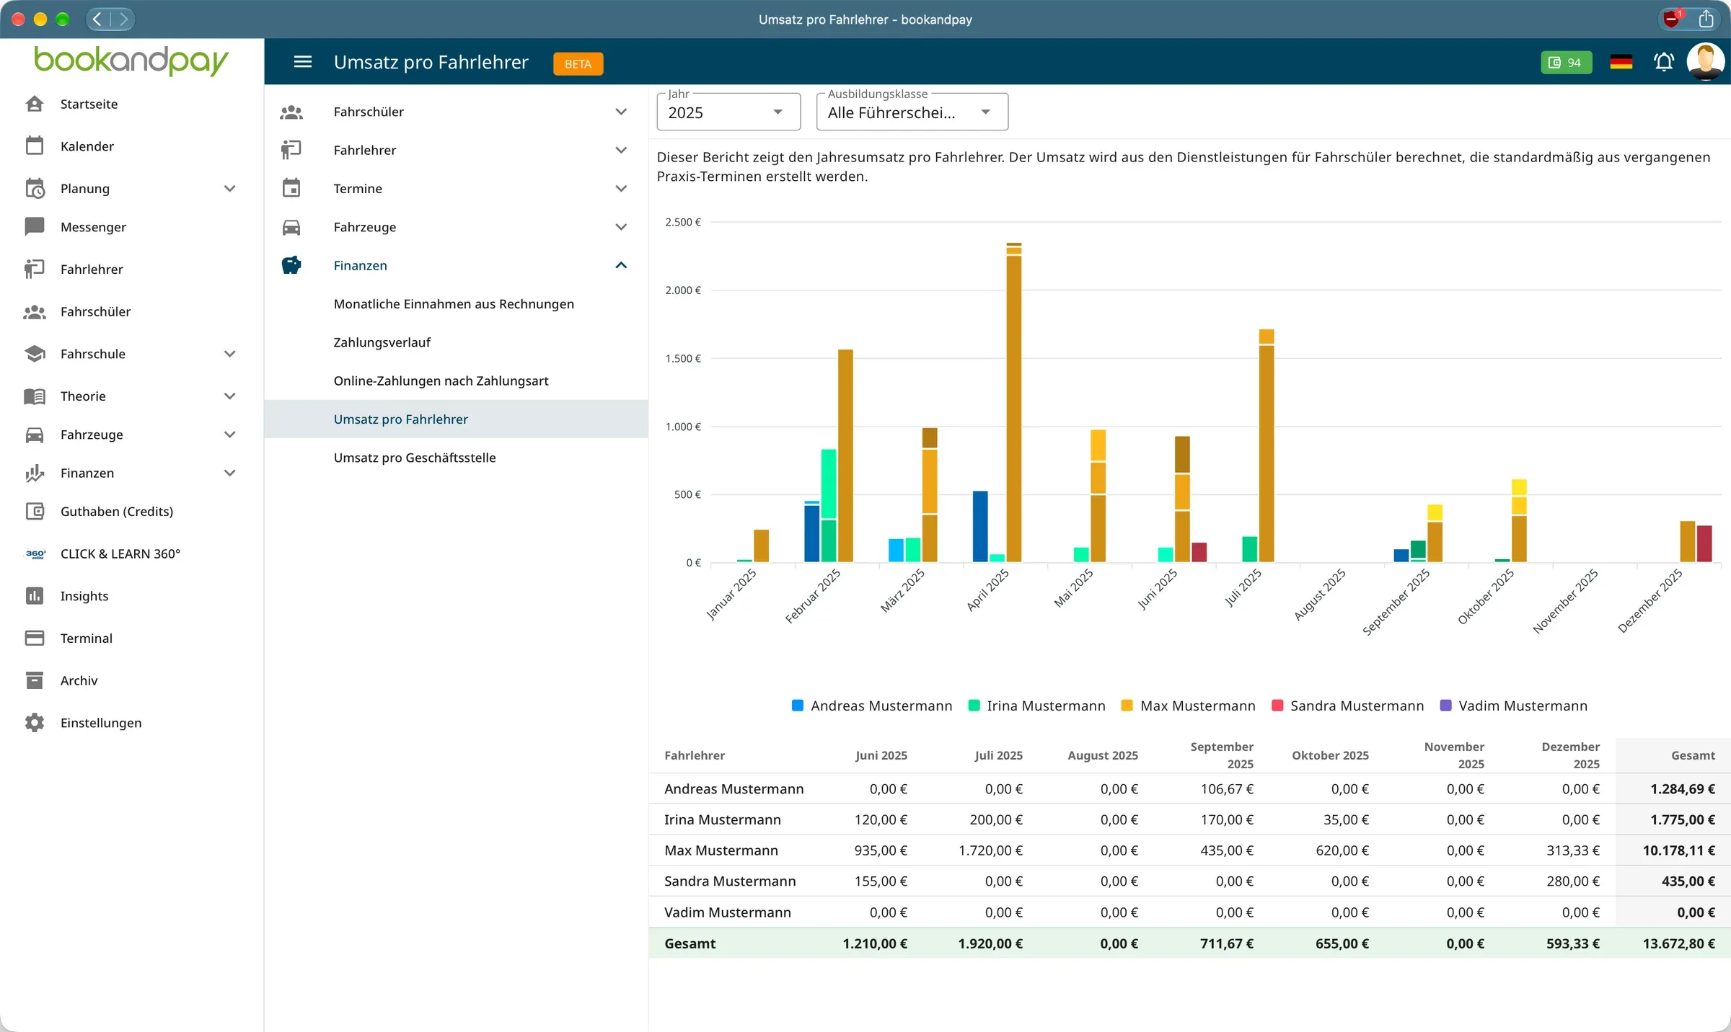Open Insights chart icon in sidebar
The image size is (1731, 1032).
coord(35,596)
